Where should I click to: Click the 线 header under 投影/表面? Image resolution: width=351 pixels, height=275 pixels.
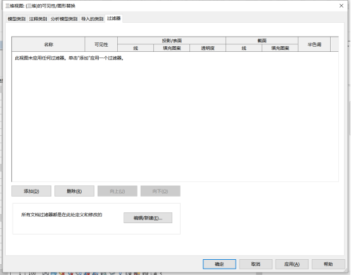tap(136, 48)
